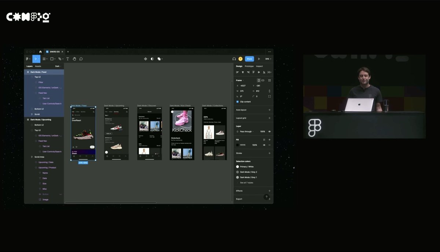Click the width W field
440x252 pixels.
(243, 91)
